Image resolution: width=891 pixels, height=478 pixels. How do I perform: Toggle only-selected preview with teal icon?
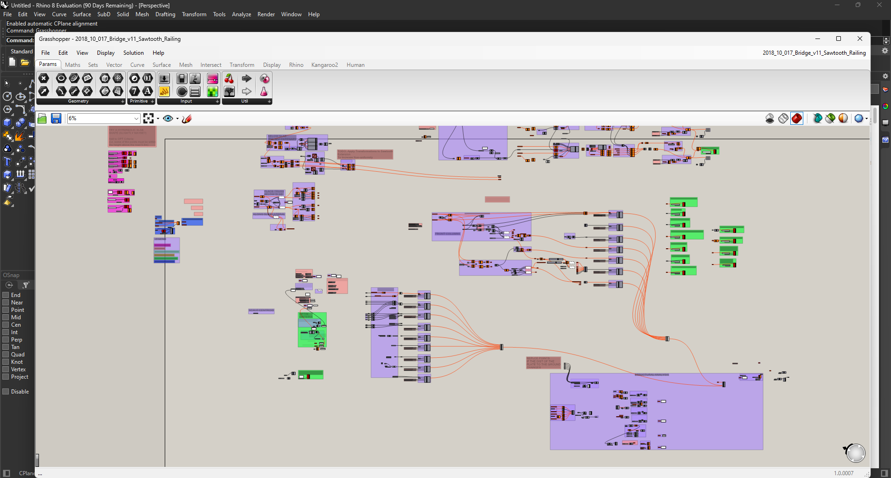click(x=818, y=119)
